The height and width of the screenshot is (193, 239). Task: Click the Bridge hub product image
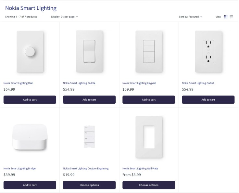coord(30,137)
